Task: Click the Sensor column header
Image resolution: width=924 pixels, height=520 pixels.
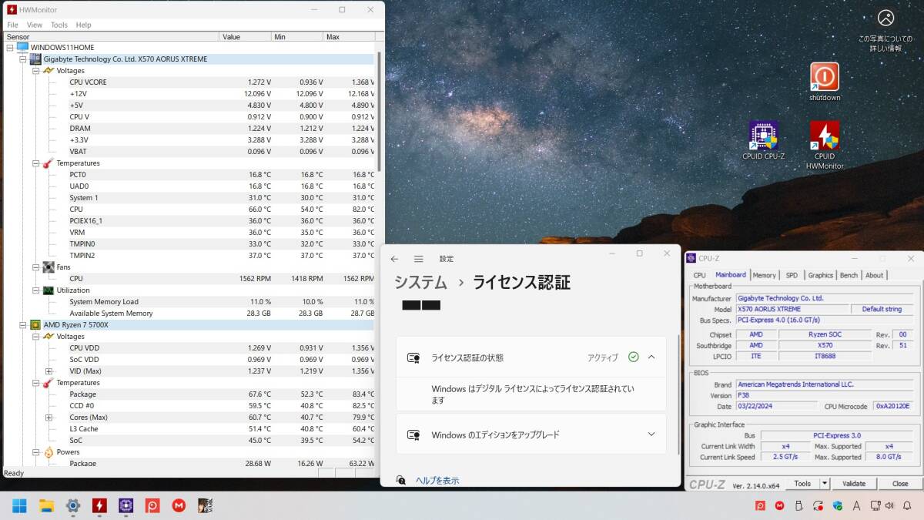Action: pyautogui.click(x=112, y=36)
